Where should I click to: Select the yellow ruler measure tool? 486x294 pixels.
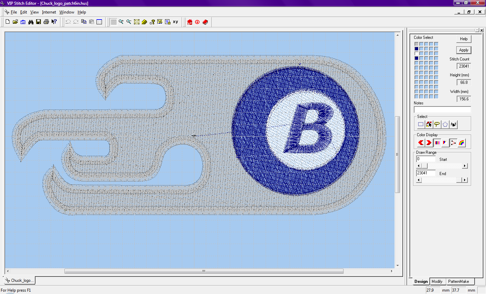(144, 22)
